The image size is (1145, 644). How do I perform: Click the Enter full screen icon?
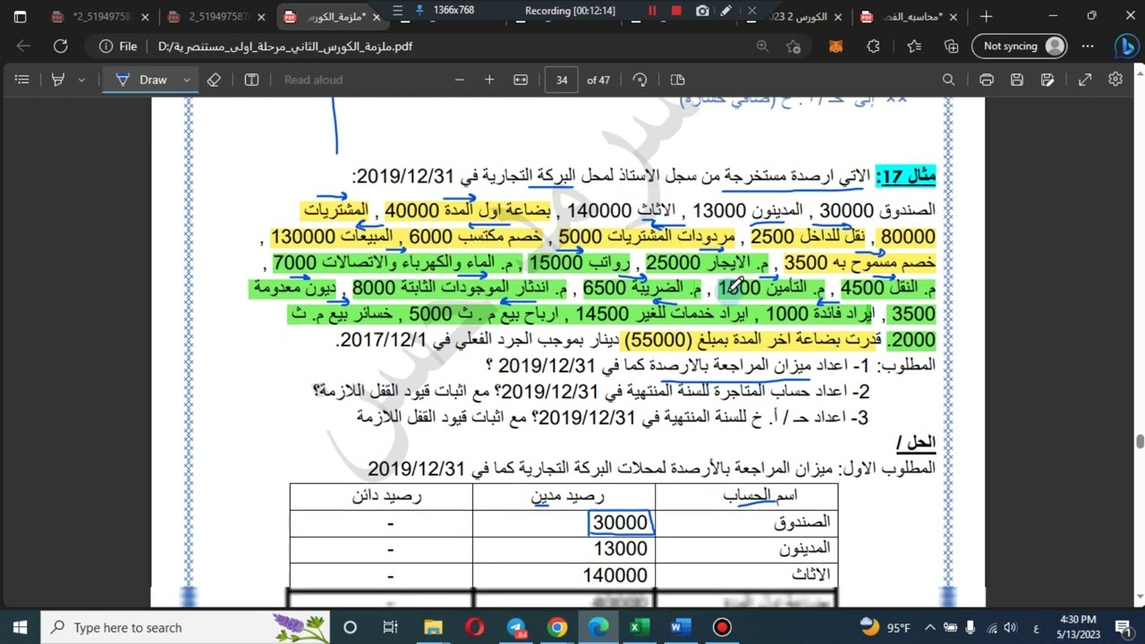1085,80
